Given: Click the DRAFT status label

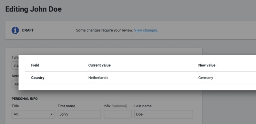Looking at the screenshot, I should point(28,30).
